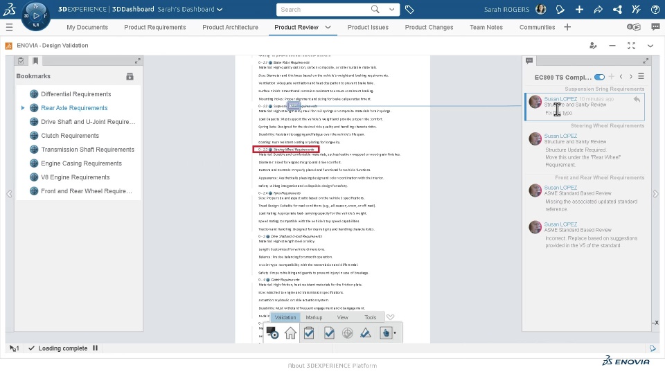Viewport: 665px width, 374px height.
Task: Click the crosshair target icon in action bar
Action: click(347, 333)
